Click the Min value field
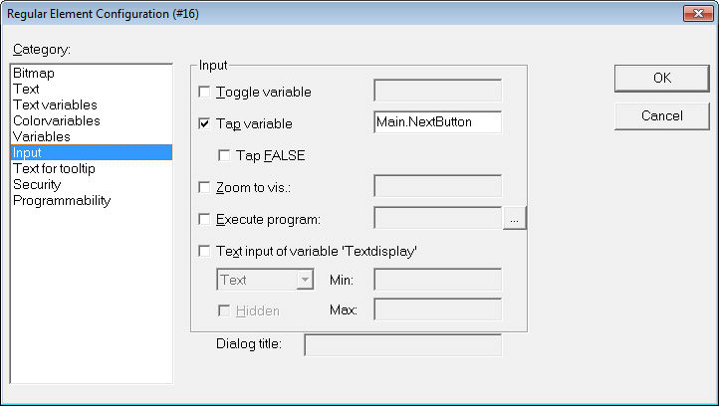The image size is (719, 406). (x=438, y=280)
